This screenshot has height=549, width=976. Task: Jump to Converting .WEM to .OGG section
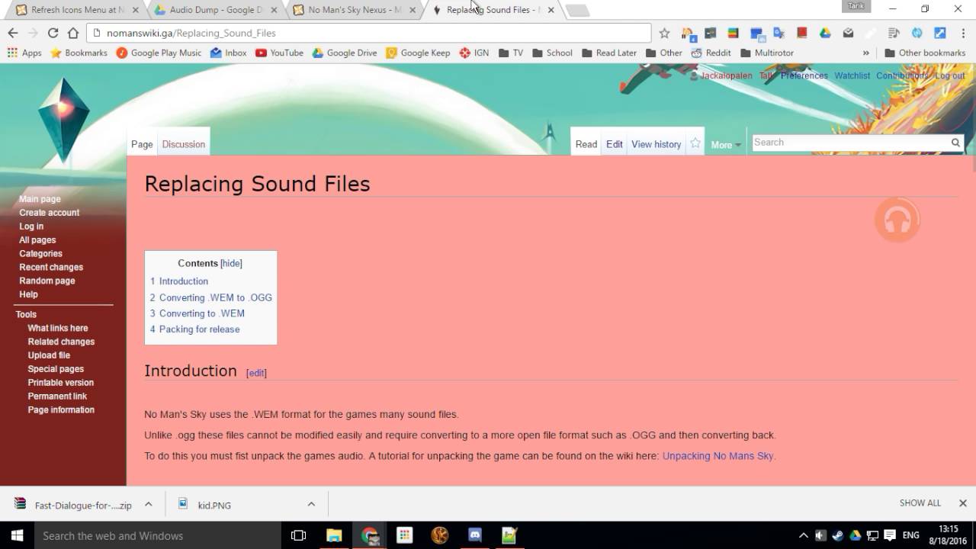coord(216,297)
